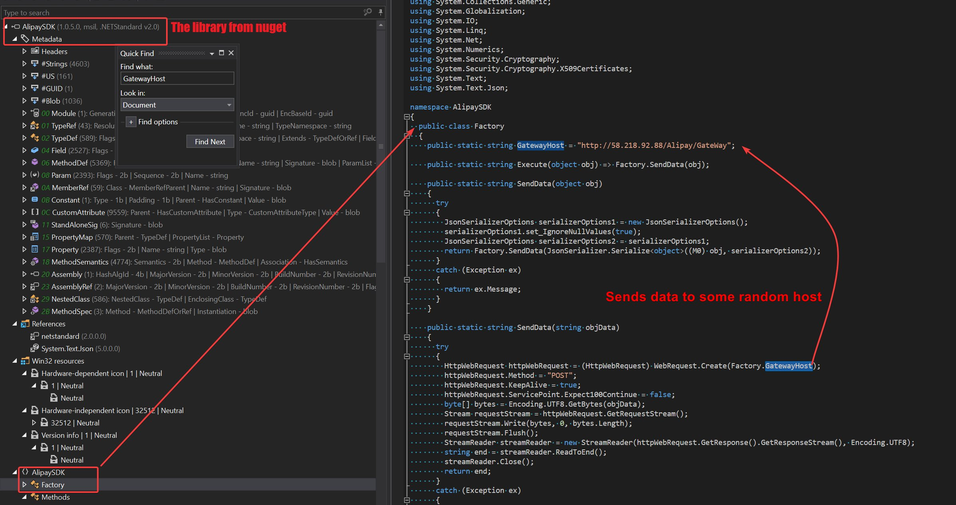Expand Find options in Quick Find
This screenshot has width=956, height=505.
(131, 122)
